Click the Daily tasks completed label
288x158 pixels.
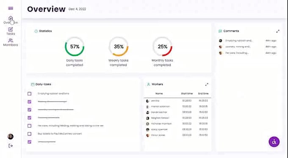[x=75, y=63]
